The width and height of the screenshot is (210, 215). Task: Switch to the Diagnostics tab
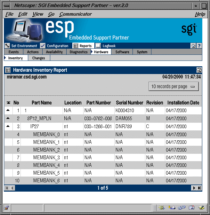tap(78, 52)
